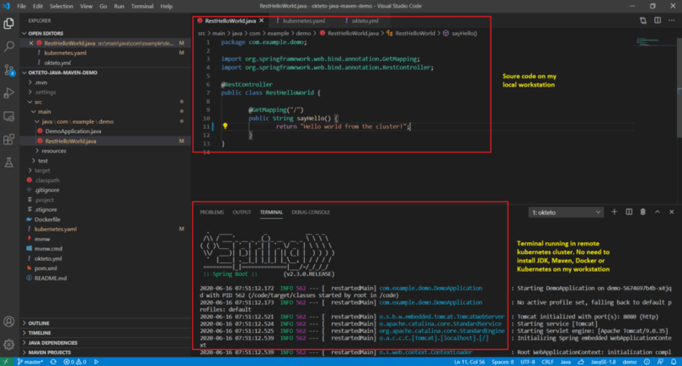
Task: Switch to Debug Console panel tab
Action: [x=311, y=212]
